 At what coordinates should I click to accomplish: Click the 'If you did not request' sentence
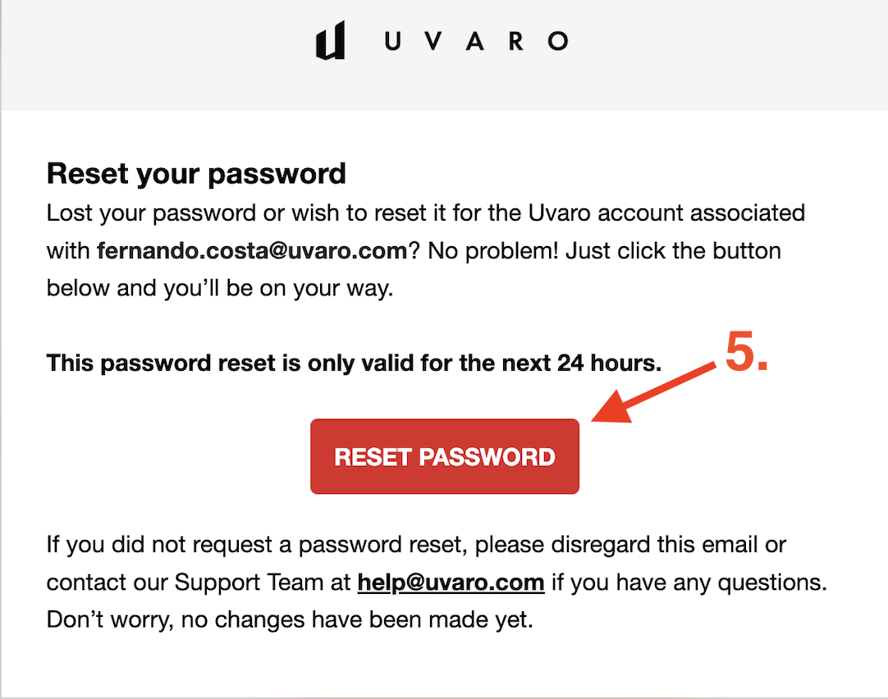tap(416, 545)
